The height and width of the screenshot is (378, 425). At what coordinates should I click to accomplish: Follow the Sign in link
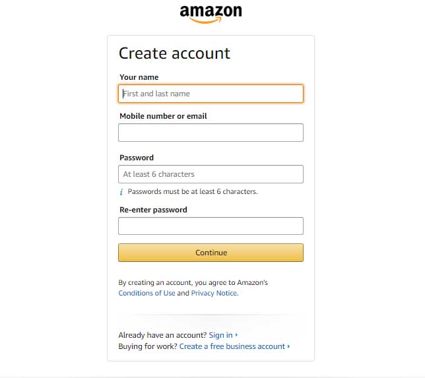click(x=220, y=335)
